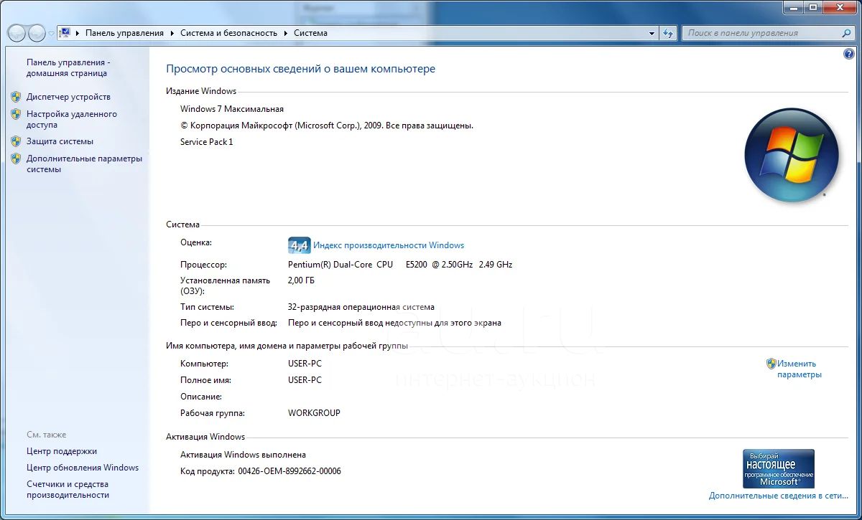Select 'Панель управления' breadcrumb in address bar
The image size is (862, 520).
point(124,33)
